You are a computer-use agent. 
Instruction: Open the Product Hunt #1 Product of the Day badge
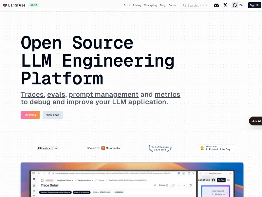click(216, 148)
